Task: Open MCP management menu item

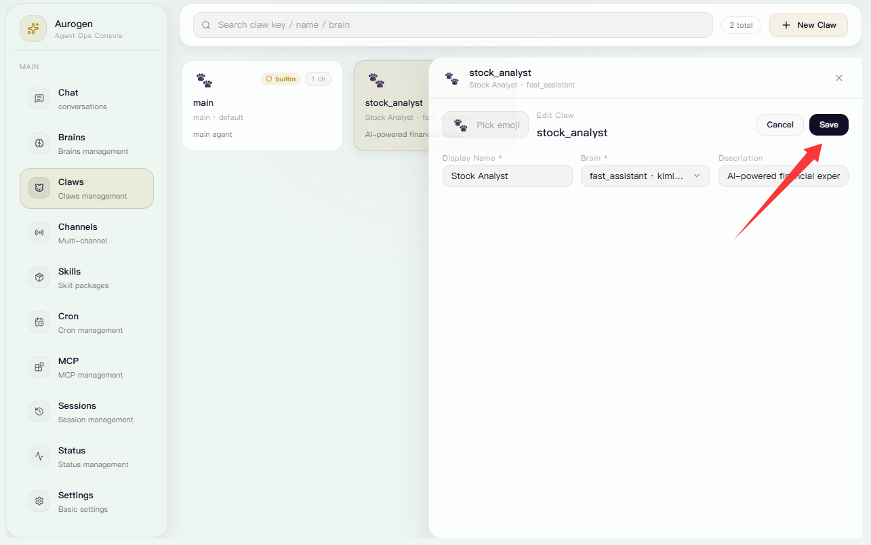Action: (87, 367)
